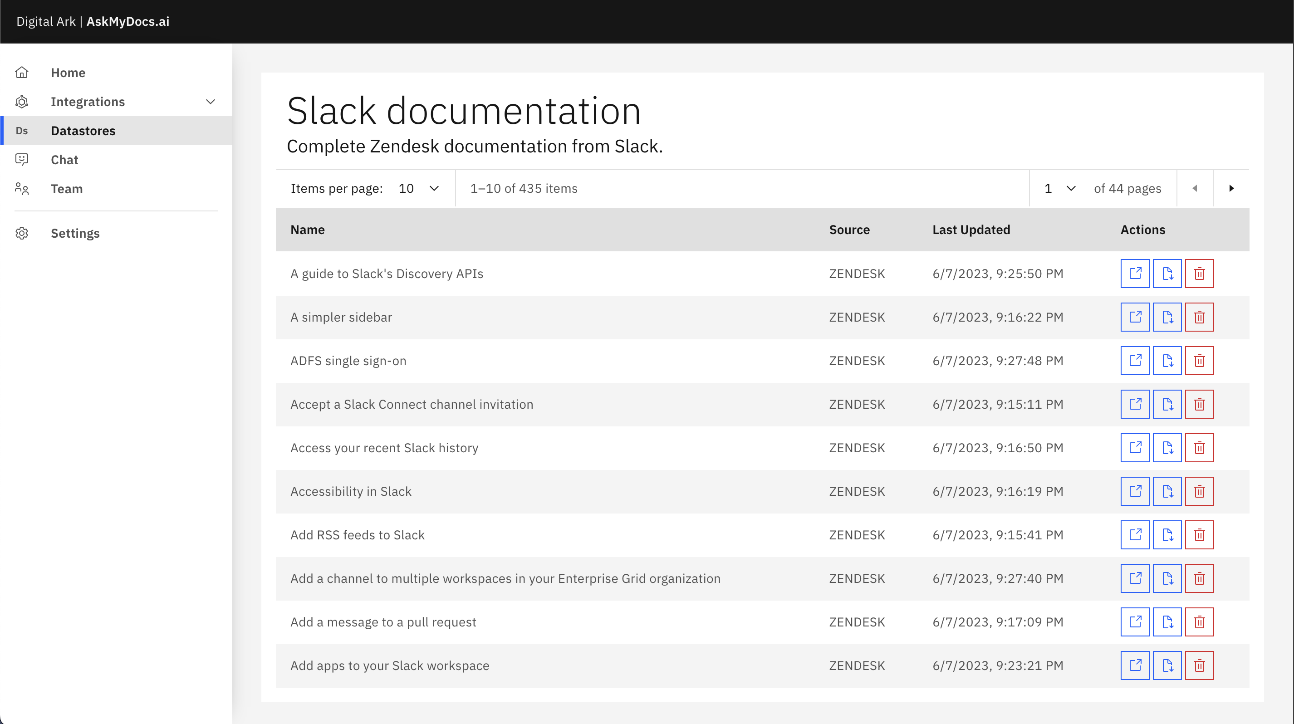1294x724 pixels.
Task: Delete ADFS single sign-on entry
Action: [x=1199, y=361]
